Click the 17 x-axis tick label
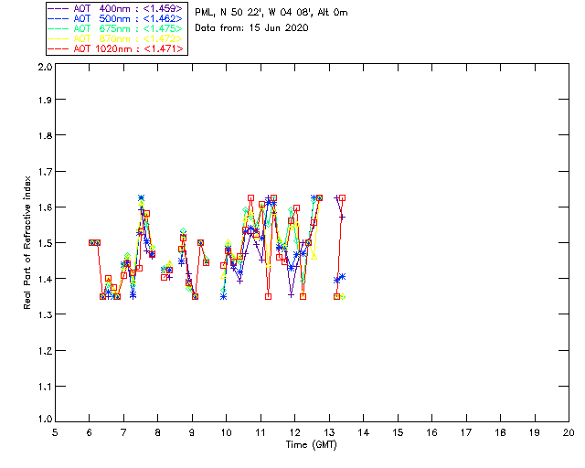The height and width of the screenshot is (468, 585). (466, 432)
